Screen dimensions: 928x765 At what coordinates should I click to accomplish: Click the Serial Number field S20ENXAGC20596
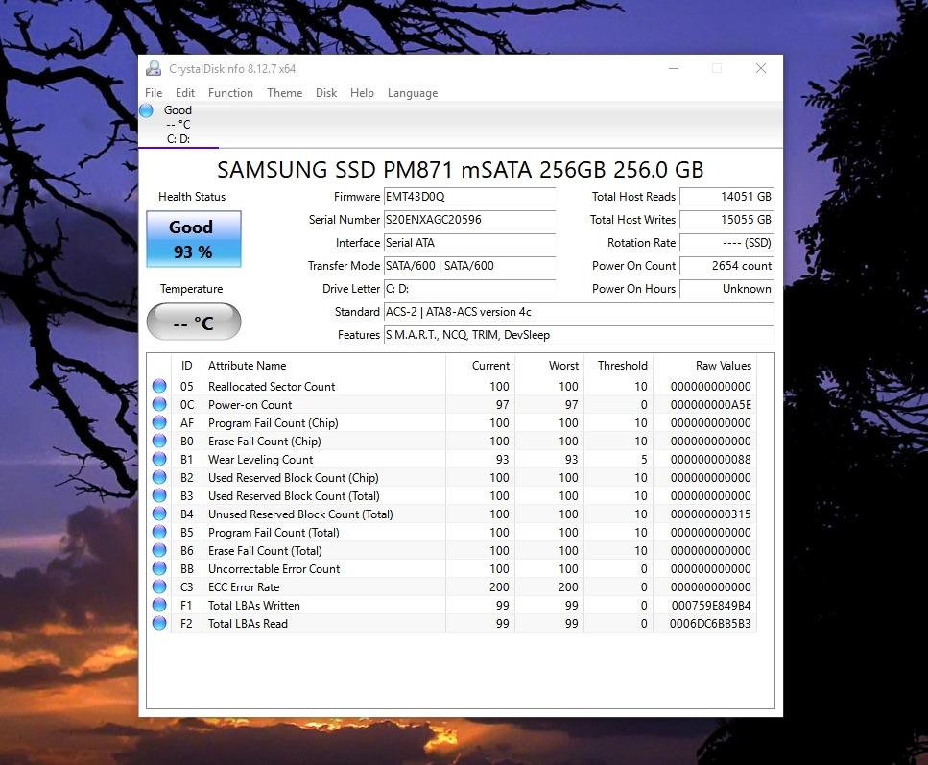(469, 220)
